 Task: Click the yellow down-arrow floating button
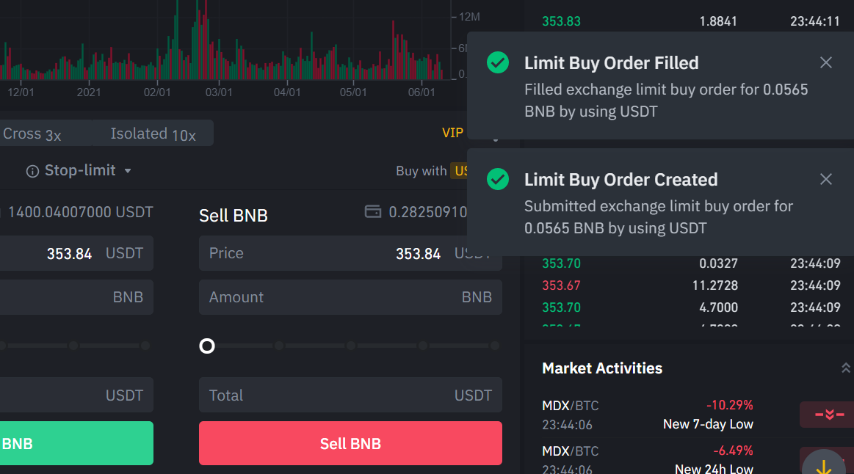(823, 467)
